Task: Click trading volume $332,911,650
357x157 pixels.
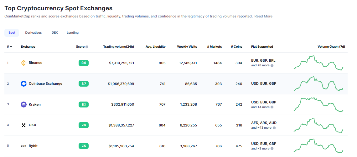Action: pos(123,104)
